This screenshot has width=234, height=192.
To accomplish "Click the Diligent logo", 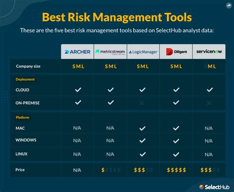I will point(176,51).
